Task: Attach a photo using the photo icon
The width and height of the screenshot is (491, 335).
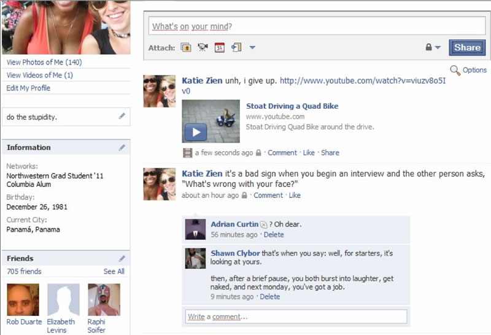Action: [x=186, y=48]
